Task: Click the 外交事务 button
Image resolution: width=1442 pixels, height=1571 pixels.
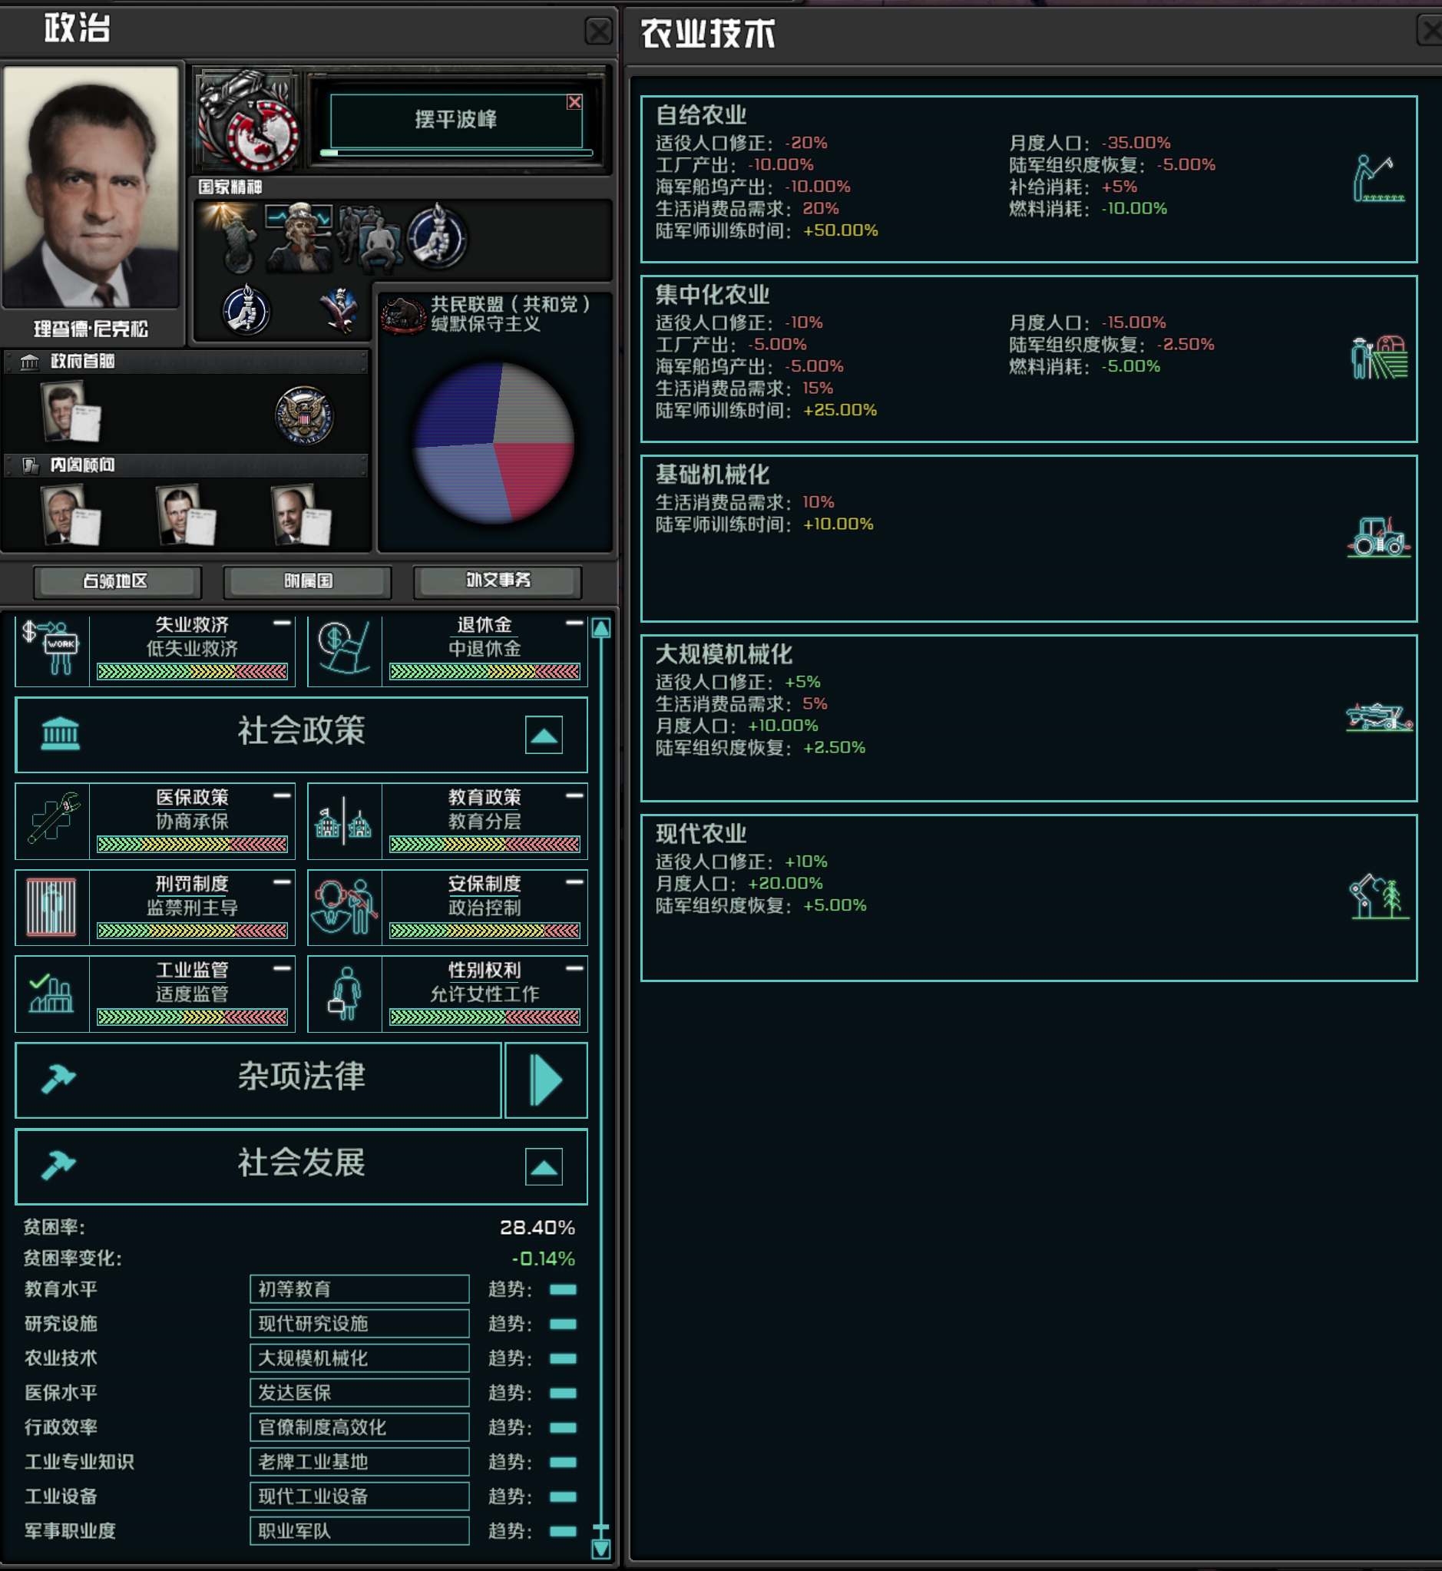Action: coord(498,581)
